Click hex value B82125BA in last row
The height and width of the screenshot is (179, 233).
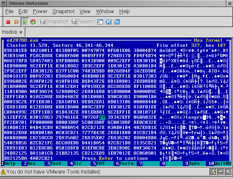(15, 158)
